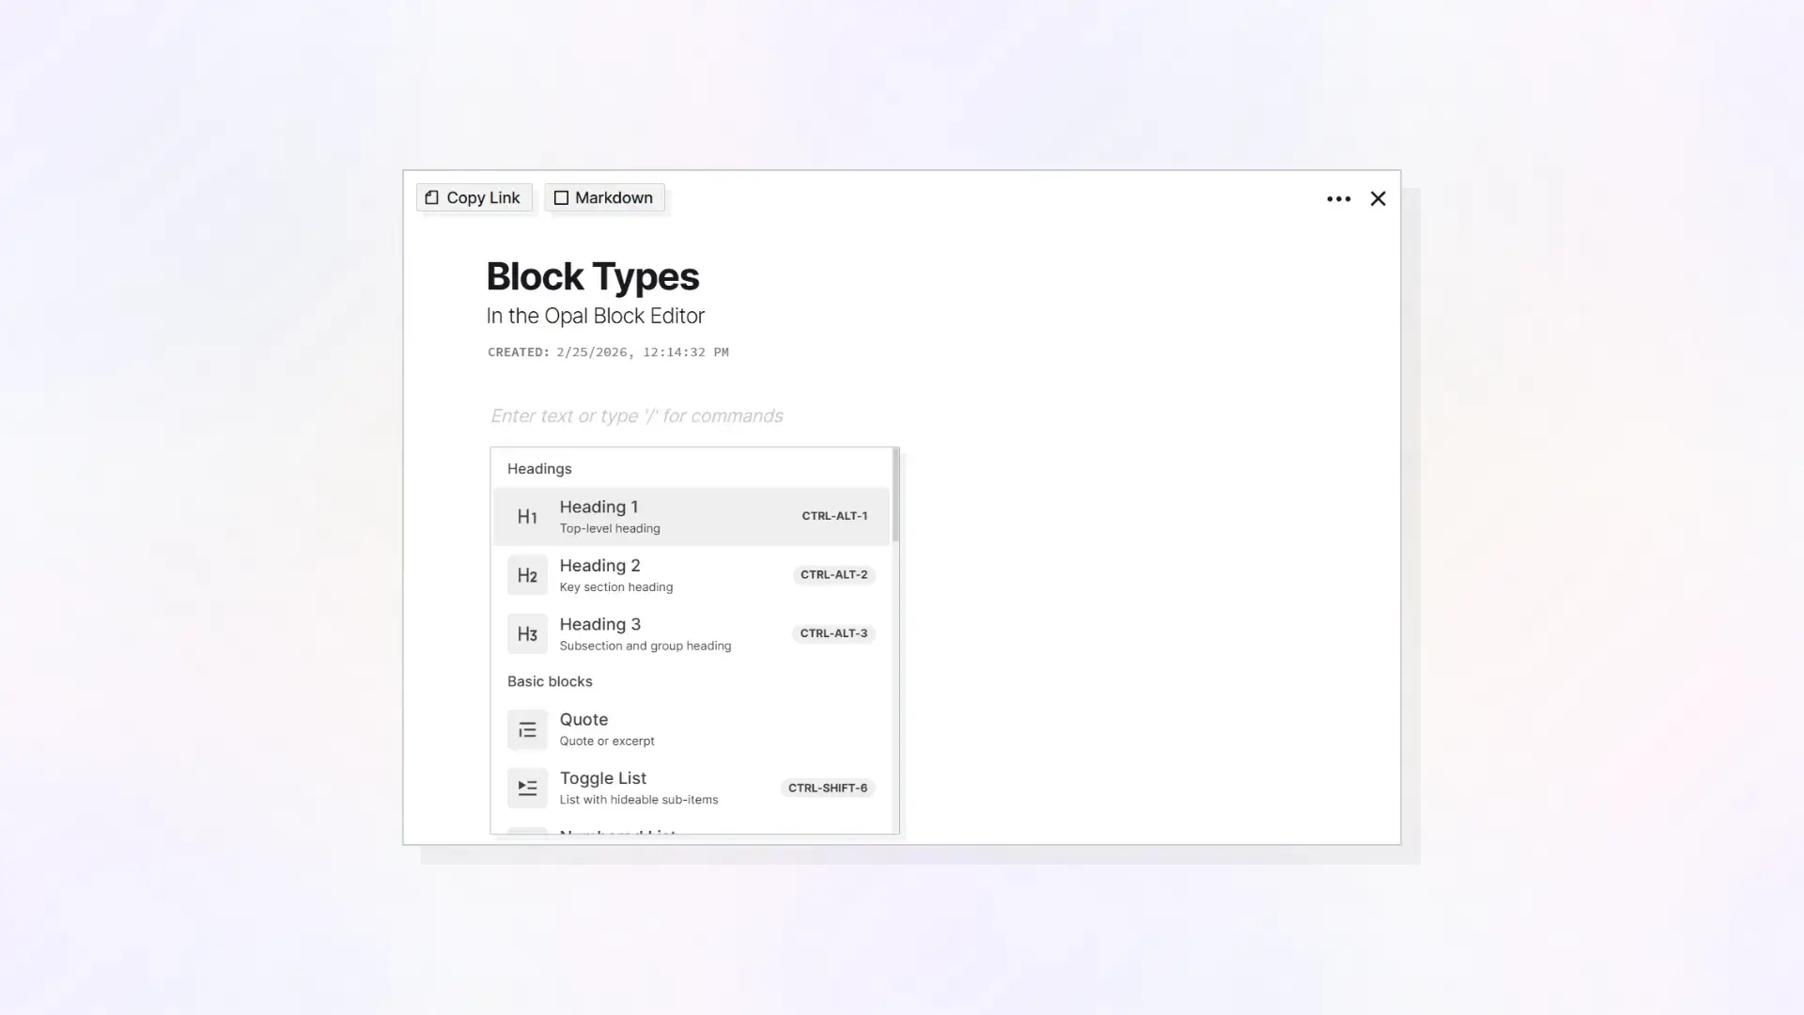This screenshot has width=1804, height=1015.
Task: Click the icon on the Markdown button
Action: click(561, 197)
